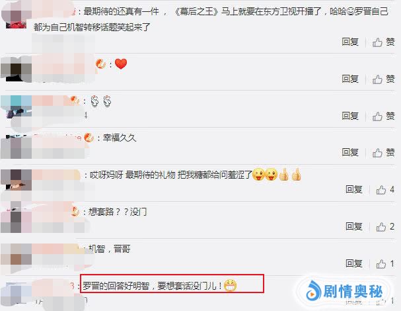The width and height of the screenshot is (401, 311).
Task: Reply to 哎呀妈呀 最期待的礼物 comment
Action: tap(354, 190)
